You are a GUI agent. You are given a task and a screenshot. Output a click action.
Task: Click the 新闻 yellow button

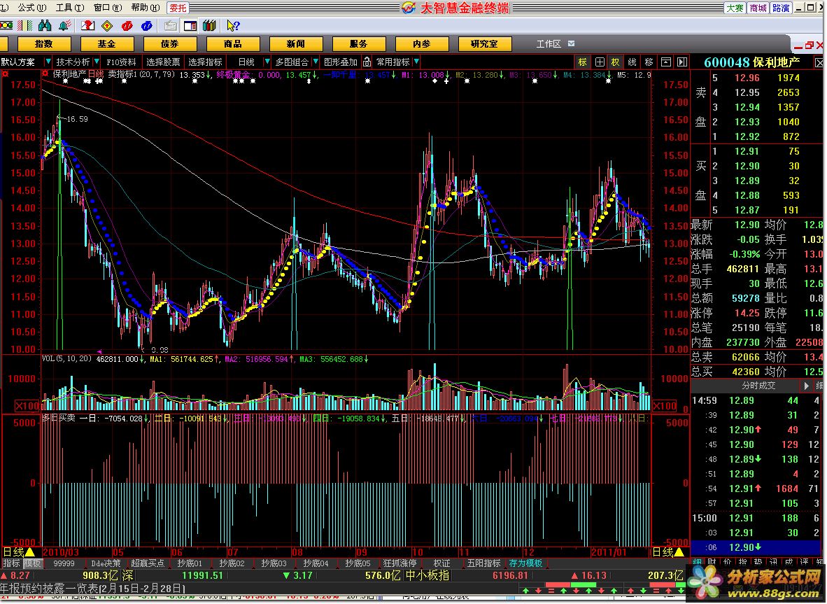[295, 44]
